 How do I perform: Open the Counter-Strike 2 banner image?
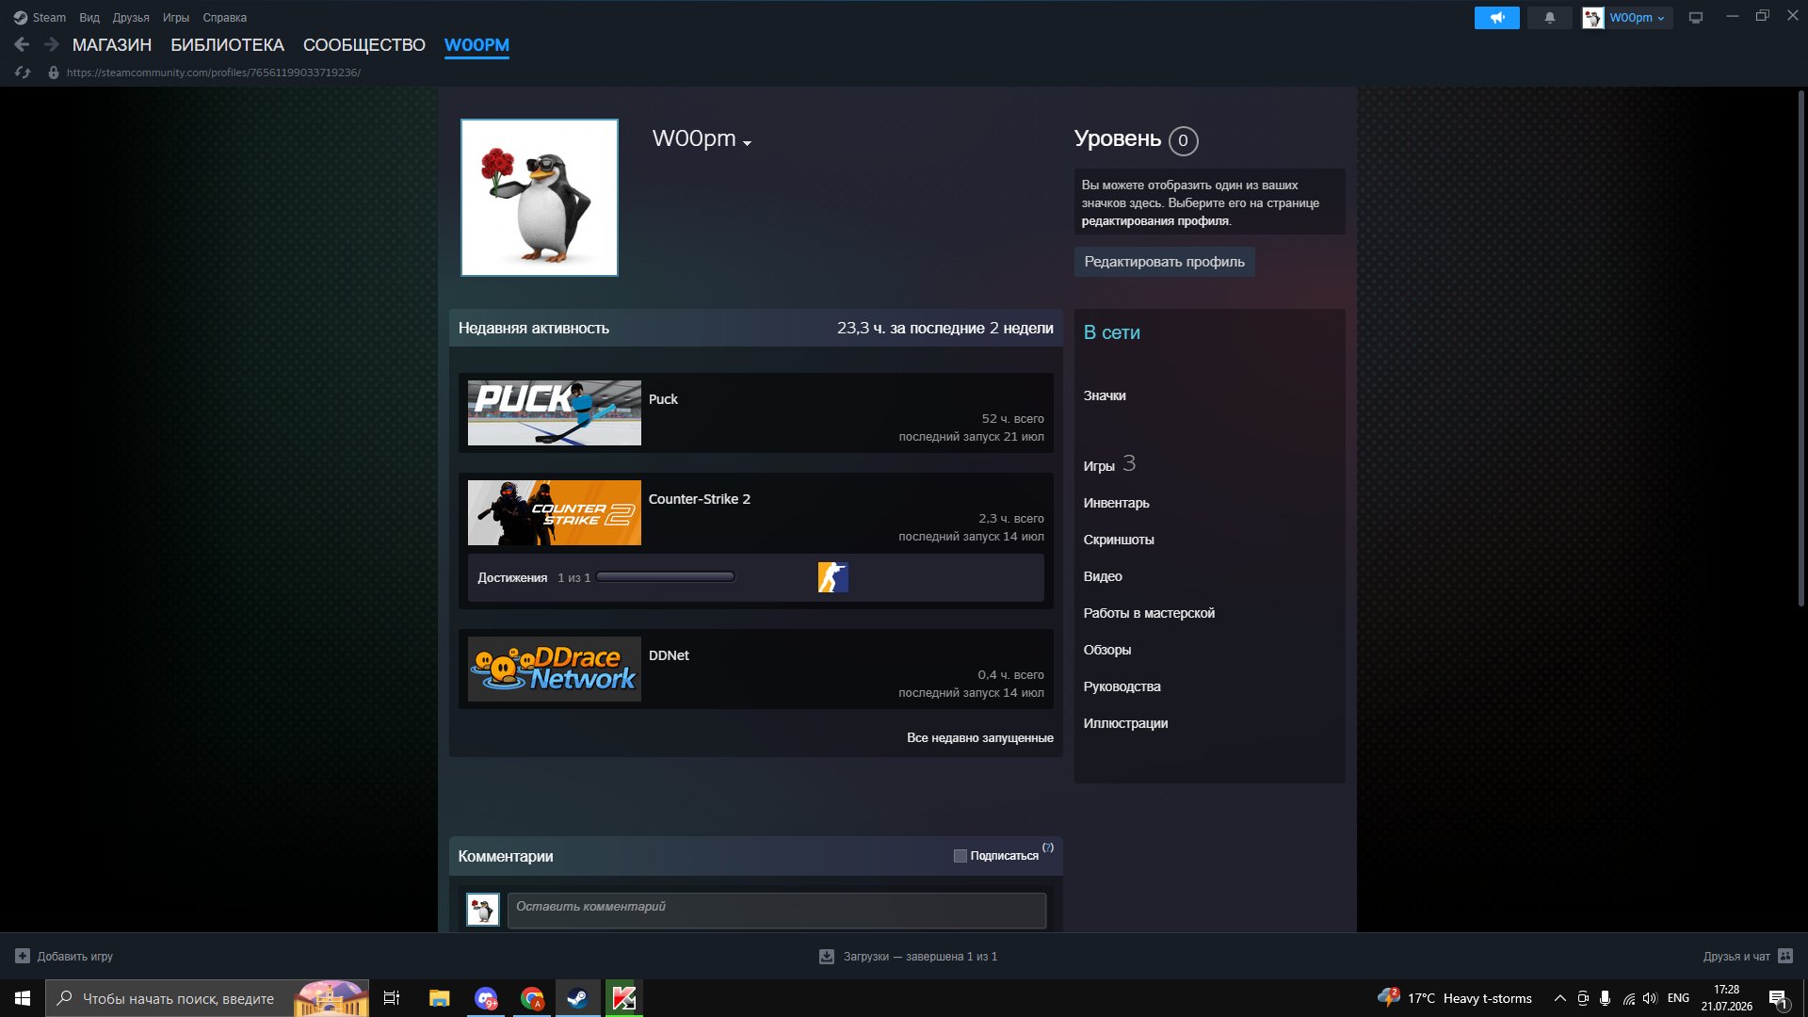(555, 513)
